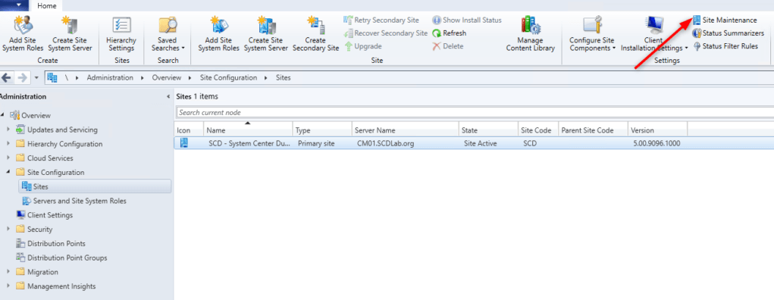Switch to the Home ribbon tab
Viewport: 774px width, 300px height.
47,6
